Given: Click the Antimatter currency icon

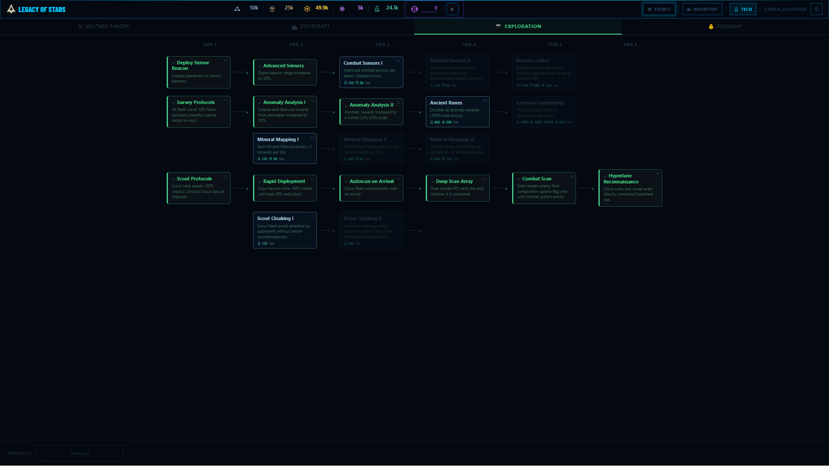Looking at the screenshot, I should [x=414, y=9].
